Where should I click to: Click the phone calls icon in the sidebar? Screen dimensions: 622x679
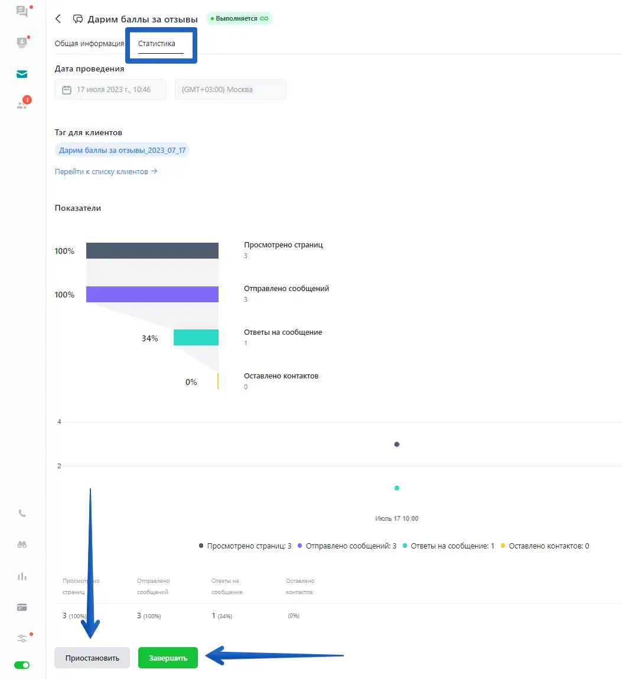click(22, 513)
